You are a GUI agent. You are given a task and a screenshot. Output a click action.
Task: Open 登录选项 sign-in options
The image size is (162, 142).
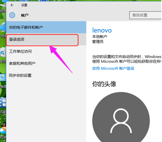coord(42,40)
